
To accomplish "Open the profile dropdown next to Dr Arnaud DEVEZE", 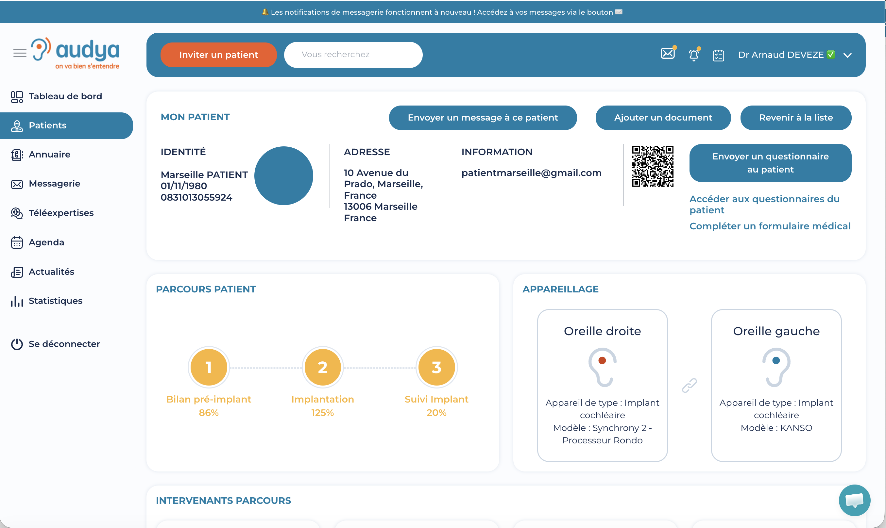I will click(x=847, y=55).
